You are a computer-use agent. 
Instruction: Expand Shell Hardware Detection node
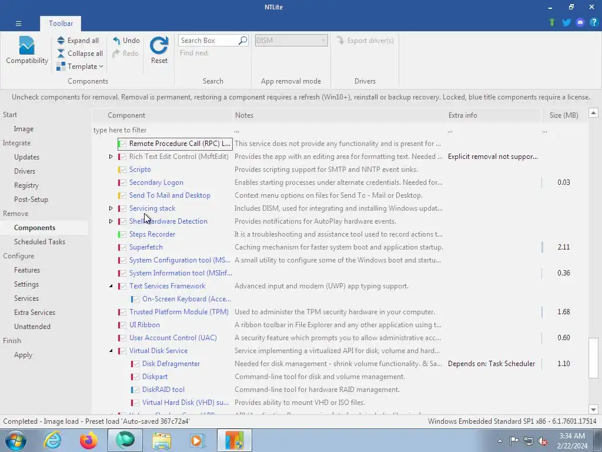pyautogui.click(x=111, y=221)
